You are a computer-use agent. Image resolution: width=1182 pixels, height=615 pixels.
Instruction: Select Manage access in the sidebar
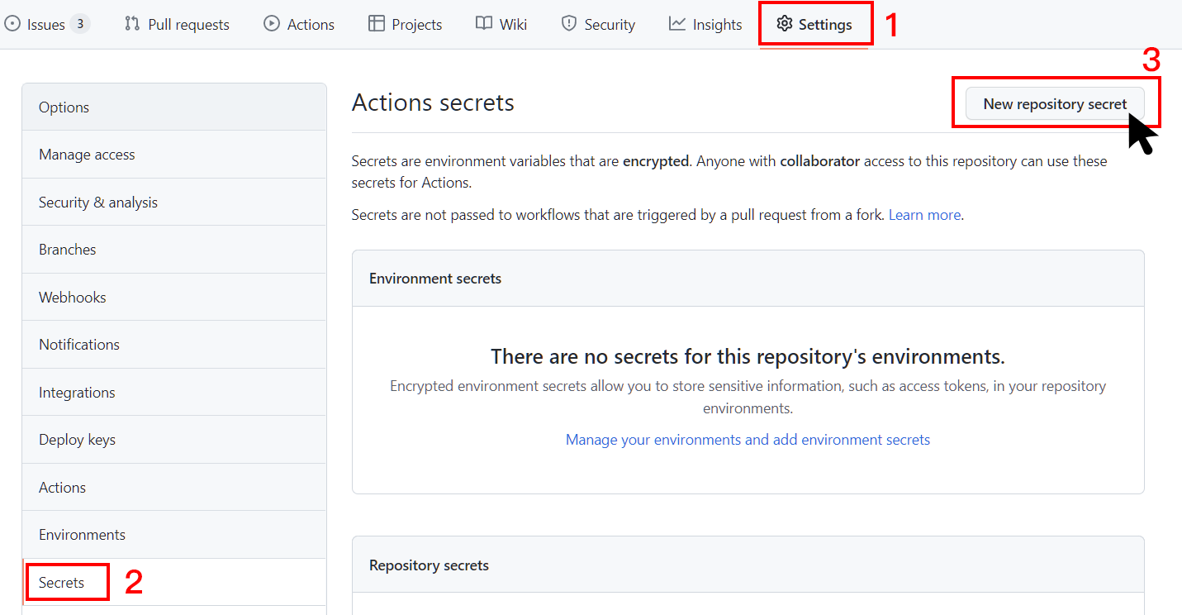click(x=87, y=155)
